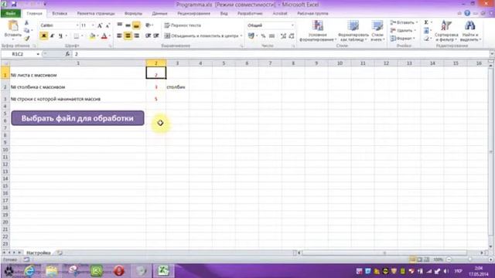The height and width of the screenshot is (278, 495).
Task: Click the Excel icon in taskbar
Action: point(163,271)
